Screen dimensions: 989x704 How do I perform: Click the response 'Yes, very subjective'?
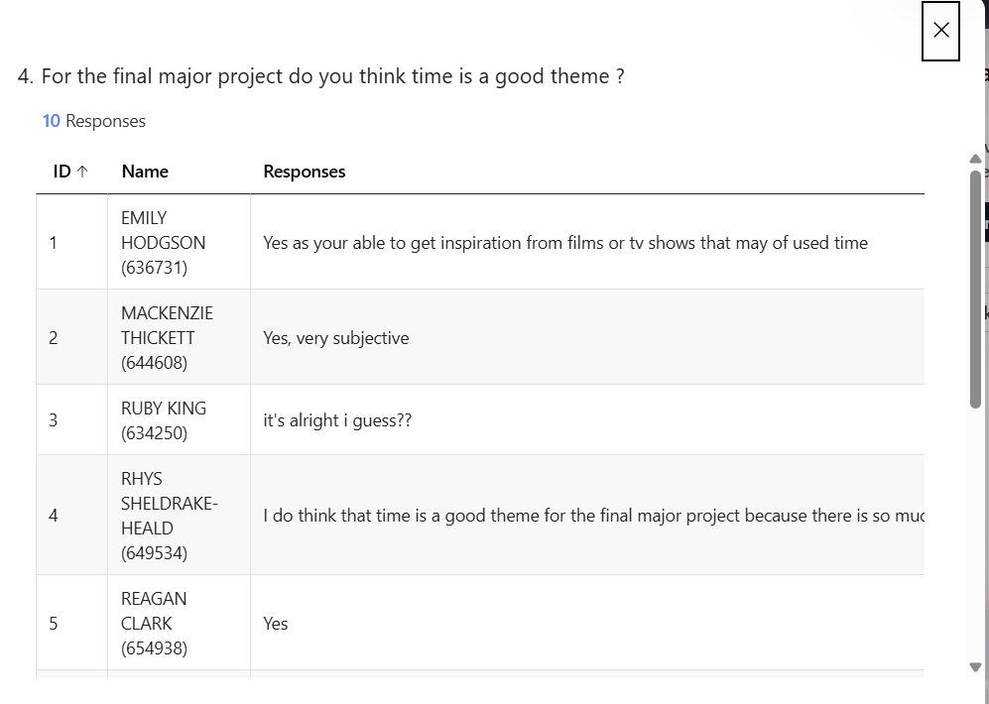tap(336, 338)
